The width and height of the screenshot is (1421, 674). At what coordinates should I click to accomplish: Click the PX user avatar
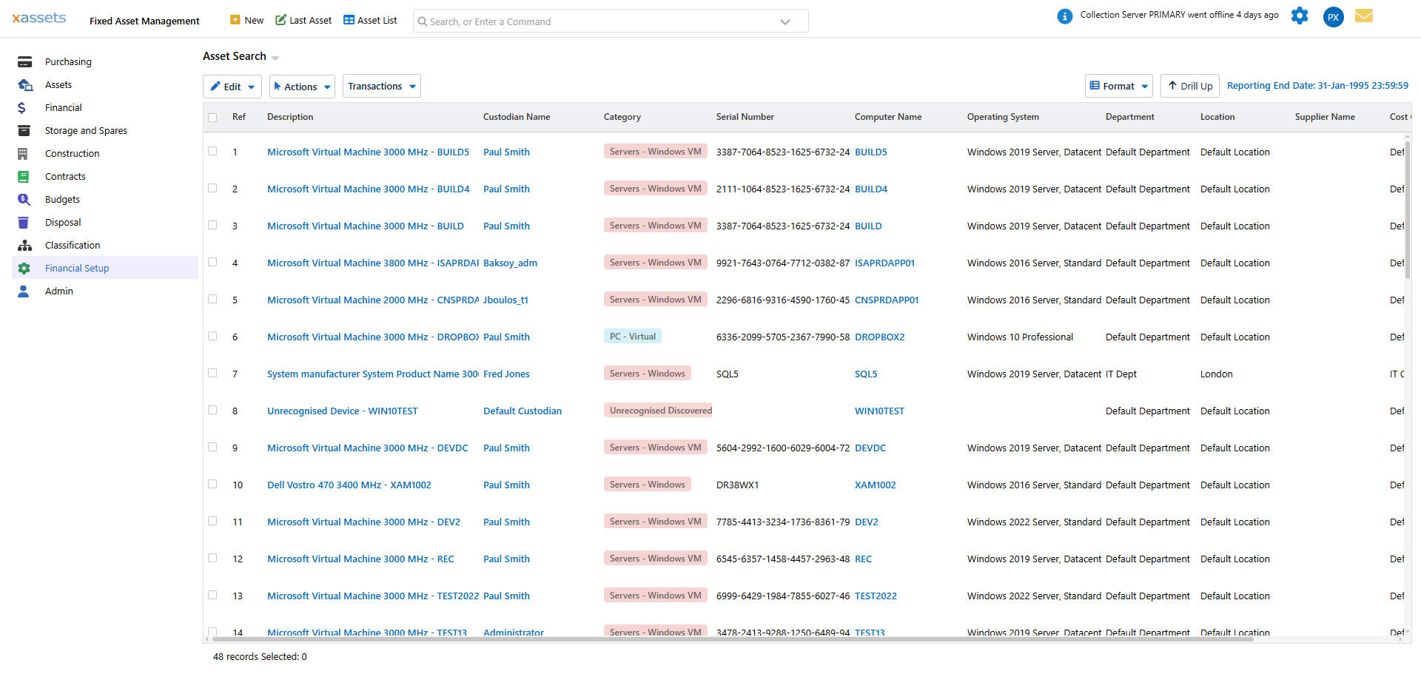1333,16
